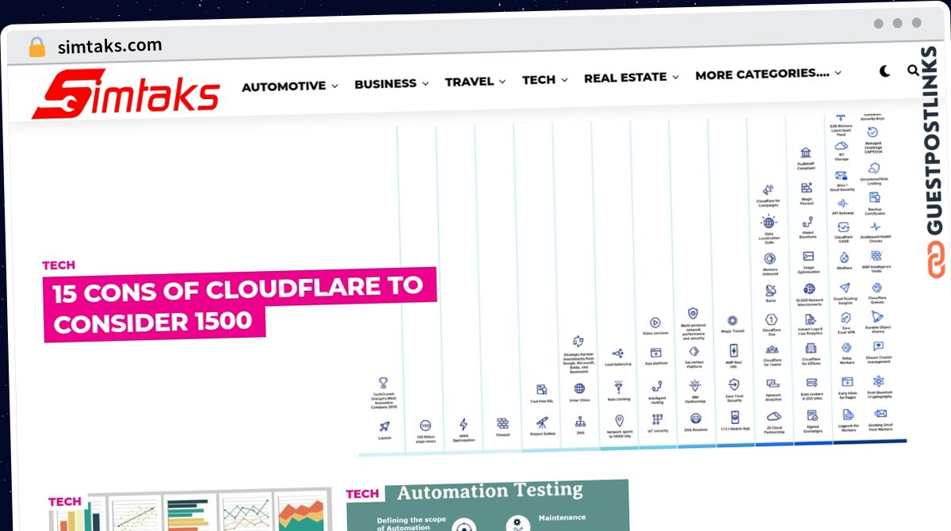
Task: Open the Automation Testing article image
Action: pos(487,506)
